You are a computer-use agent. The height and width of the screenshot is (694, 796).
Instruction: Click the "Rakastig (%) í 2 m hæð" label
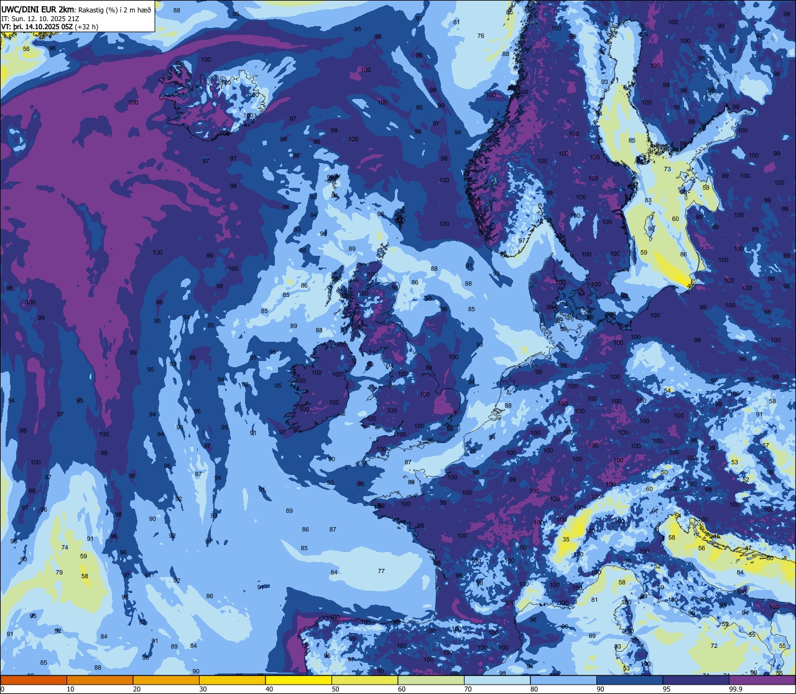(114, 10)
